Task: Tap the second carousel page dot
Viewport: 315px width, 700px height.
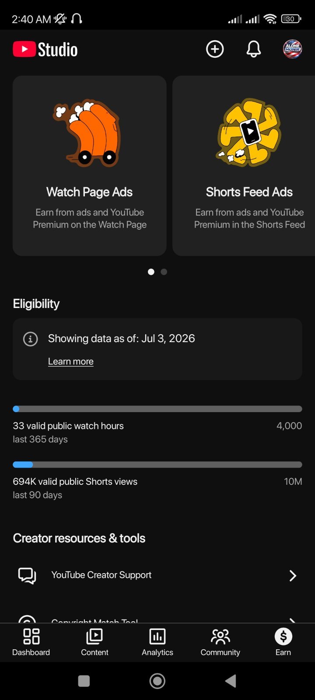Action: point(164,272)
